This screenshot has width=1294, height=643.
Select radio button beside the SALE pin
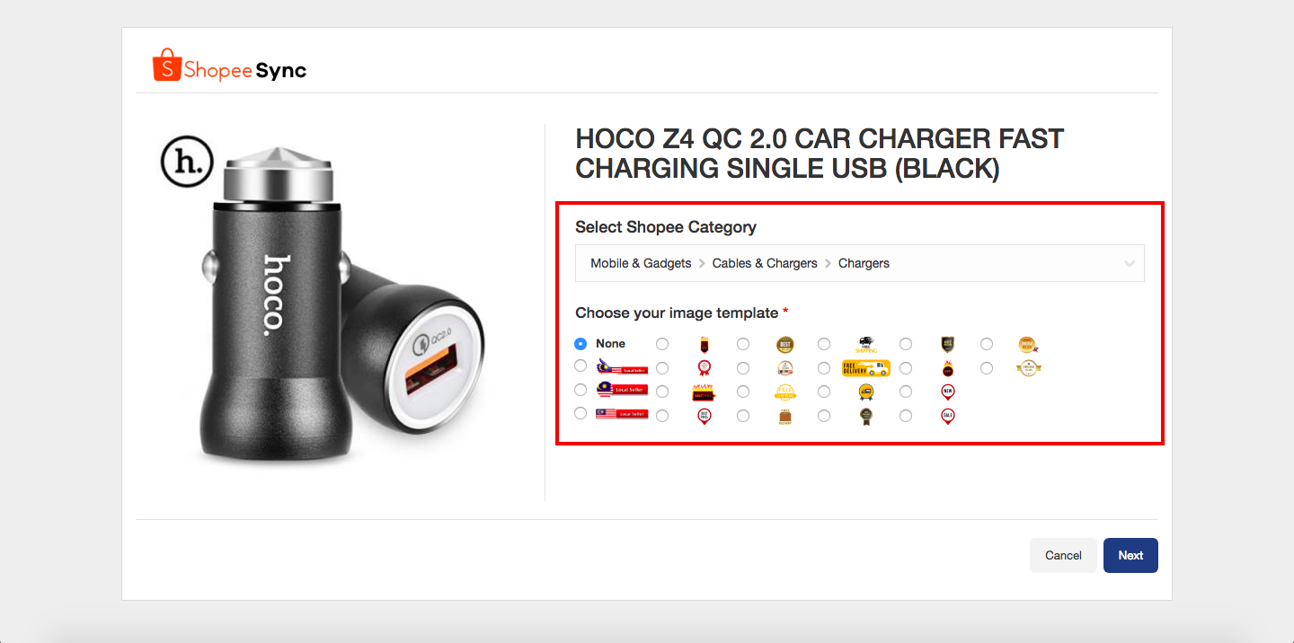[906, 417]
